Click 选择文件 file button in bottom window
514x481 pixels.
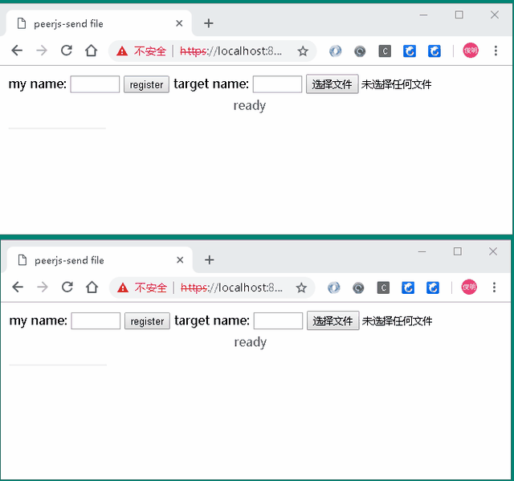click(x=332, y=321)
